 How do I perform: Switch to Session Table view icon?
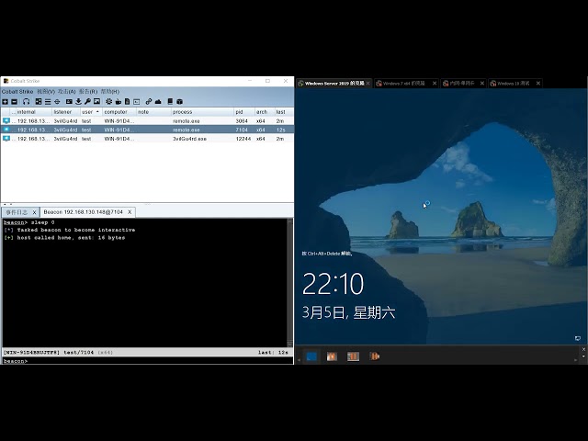click(48, 102)
